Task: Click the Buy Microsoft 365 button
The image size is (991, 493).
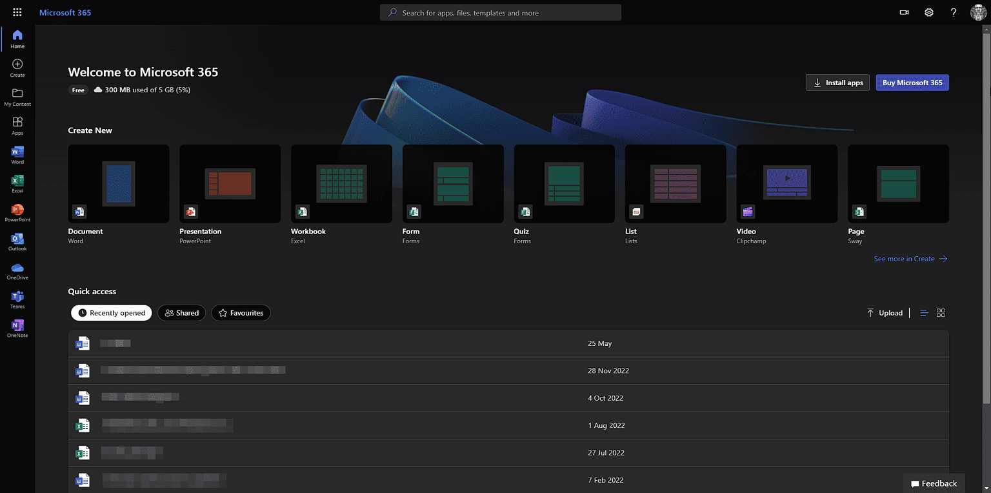Action: coord(912,83)
